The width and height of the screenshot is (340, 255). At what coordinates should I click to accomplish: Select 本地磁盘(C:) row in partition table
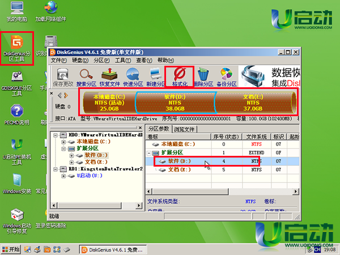click(x=223, y=144)
